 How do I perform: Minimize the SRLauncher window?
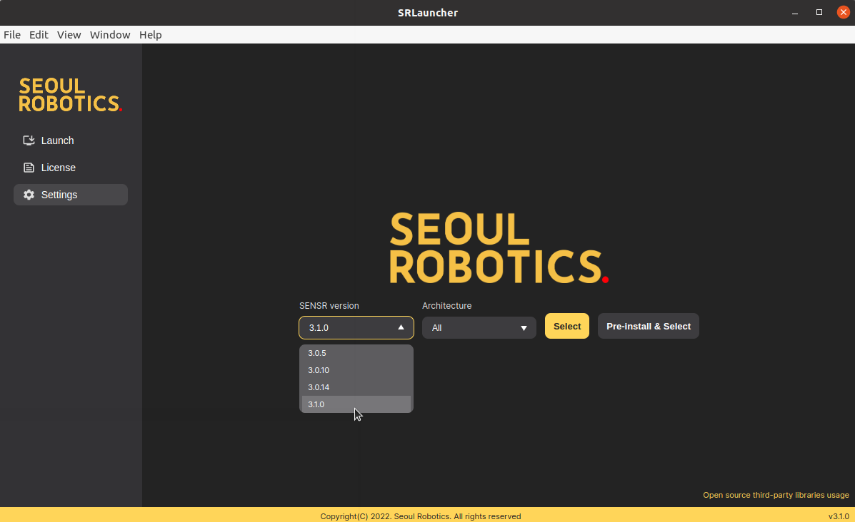click(795, 13)
